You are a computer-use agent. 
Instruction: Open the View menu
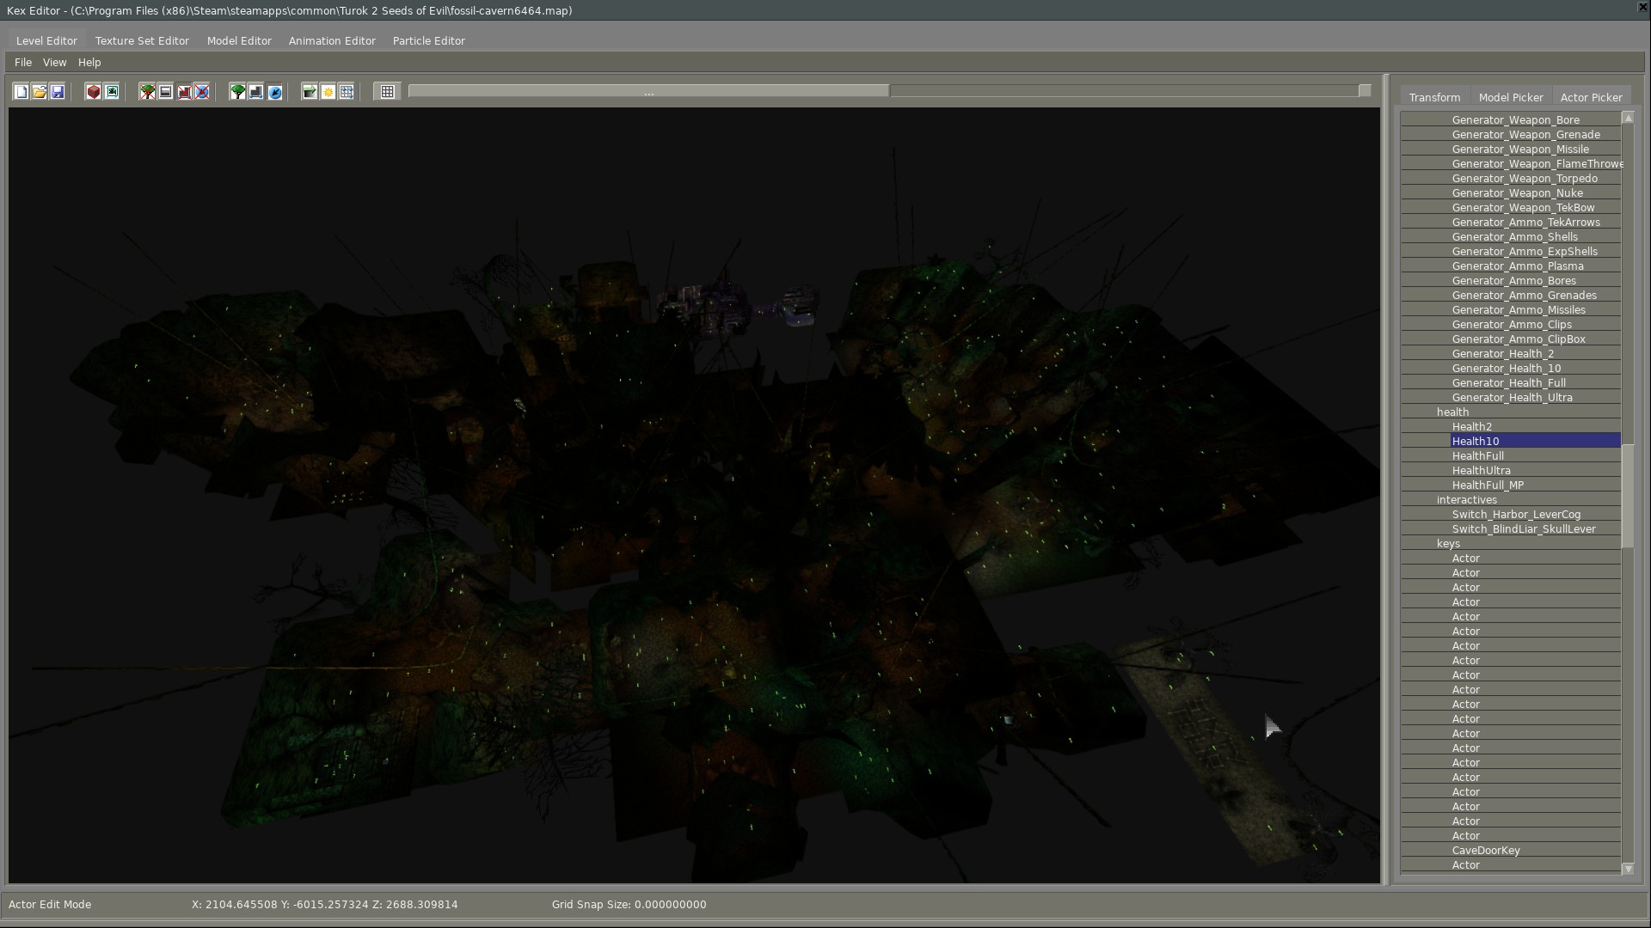(54, 63)
